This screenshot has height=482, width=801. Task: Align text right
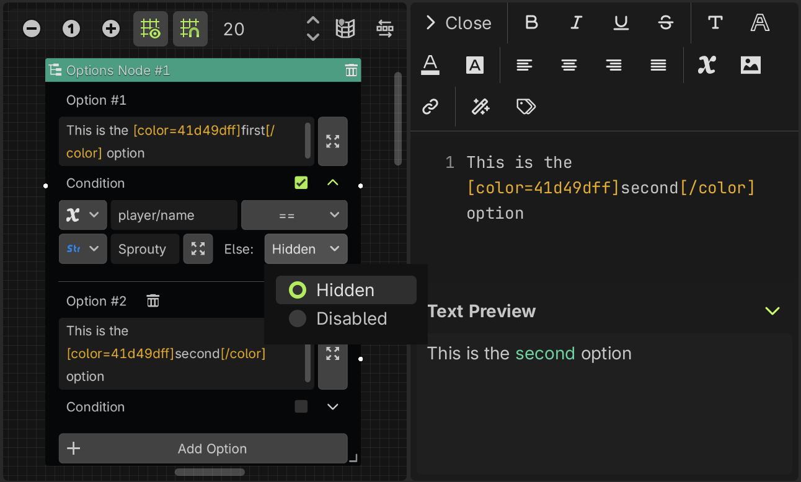tap(614, 65)
